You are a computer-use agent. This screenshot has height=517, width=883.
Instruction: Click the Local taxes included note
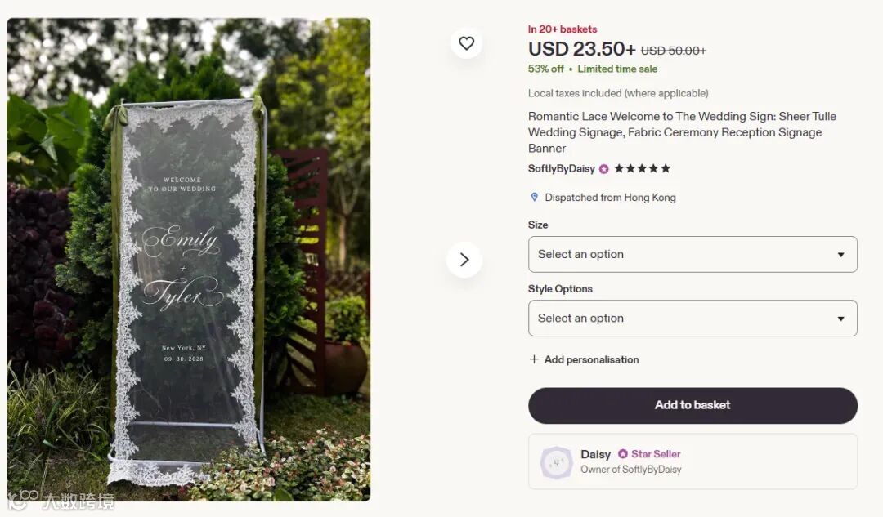click(x=618, y=93)
